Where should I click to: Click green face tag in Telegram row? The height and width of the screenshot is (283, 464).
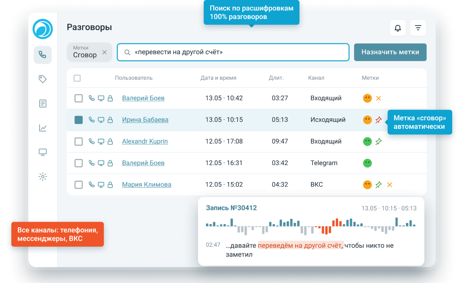tap(367, 163)
